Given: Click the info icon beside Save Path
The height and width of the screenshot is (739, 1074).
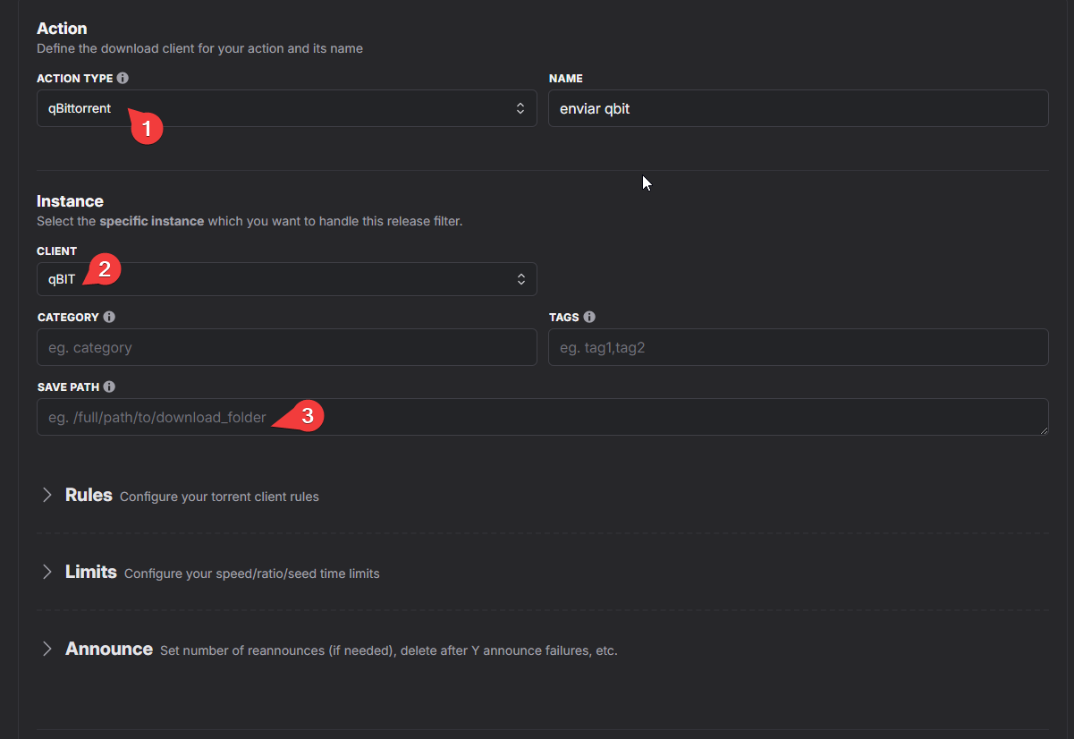Looking at the screenshot, I should pyautogui.click(x=109, y=387).
